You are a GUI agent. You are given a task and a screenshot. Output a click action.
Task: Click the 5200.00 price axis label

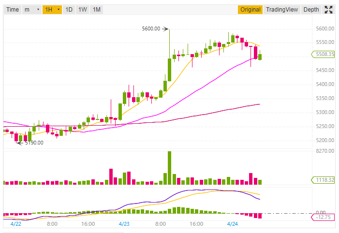pos(325,140)
